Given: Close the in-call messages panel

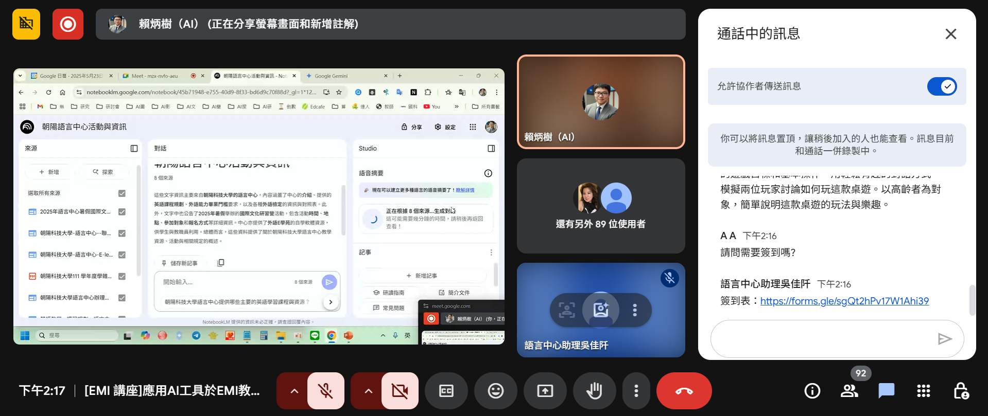Looking at the screenshot, I should [950, 34].
